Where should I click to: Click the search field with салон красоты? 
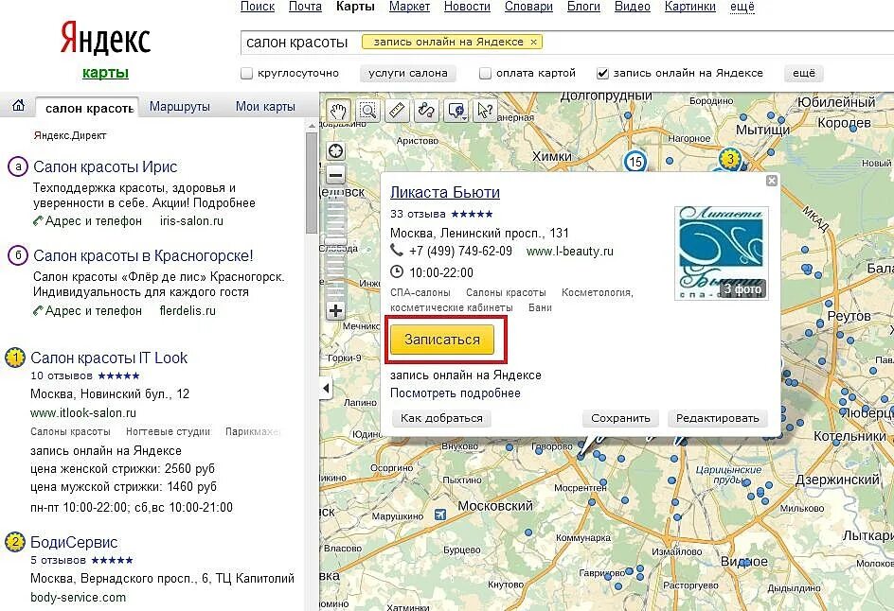click(x=567, y=43)
